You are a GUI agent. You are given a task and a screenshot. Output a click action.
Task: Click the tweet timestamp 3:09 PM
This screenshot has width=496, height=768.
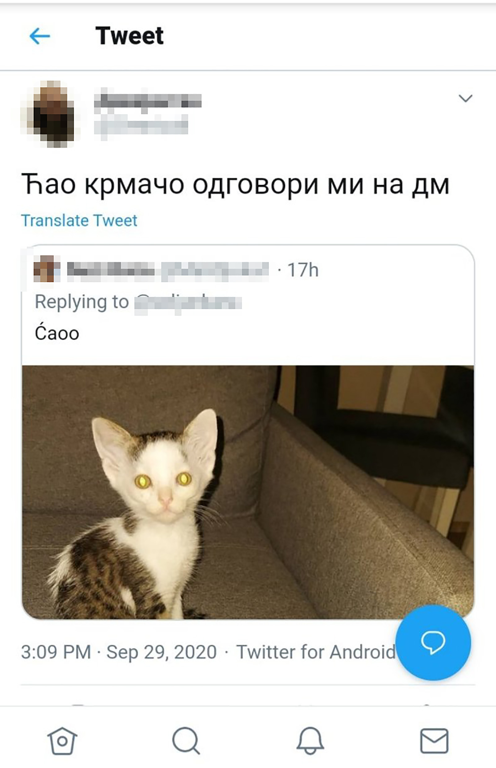click(56, 652)
